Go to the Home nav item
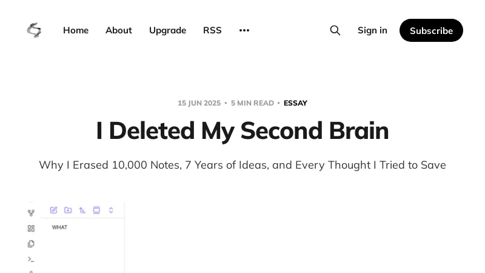 [76, 30]
